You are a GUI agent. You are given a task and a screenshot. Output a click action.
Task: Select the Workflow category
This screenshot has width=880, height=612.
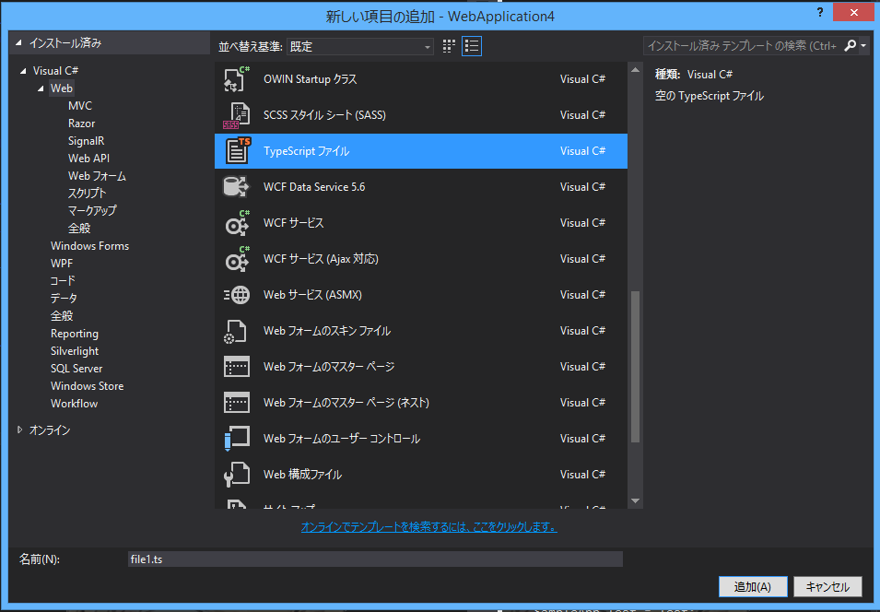(x=74, y=403)
